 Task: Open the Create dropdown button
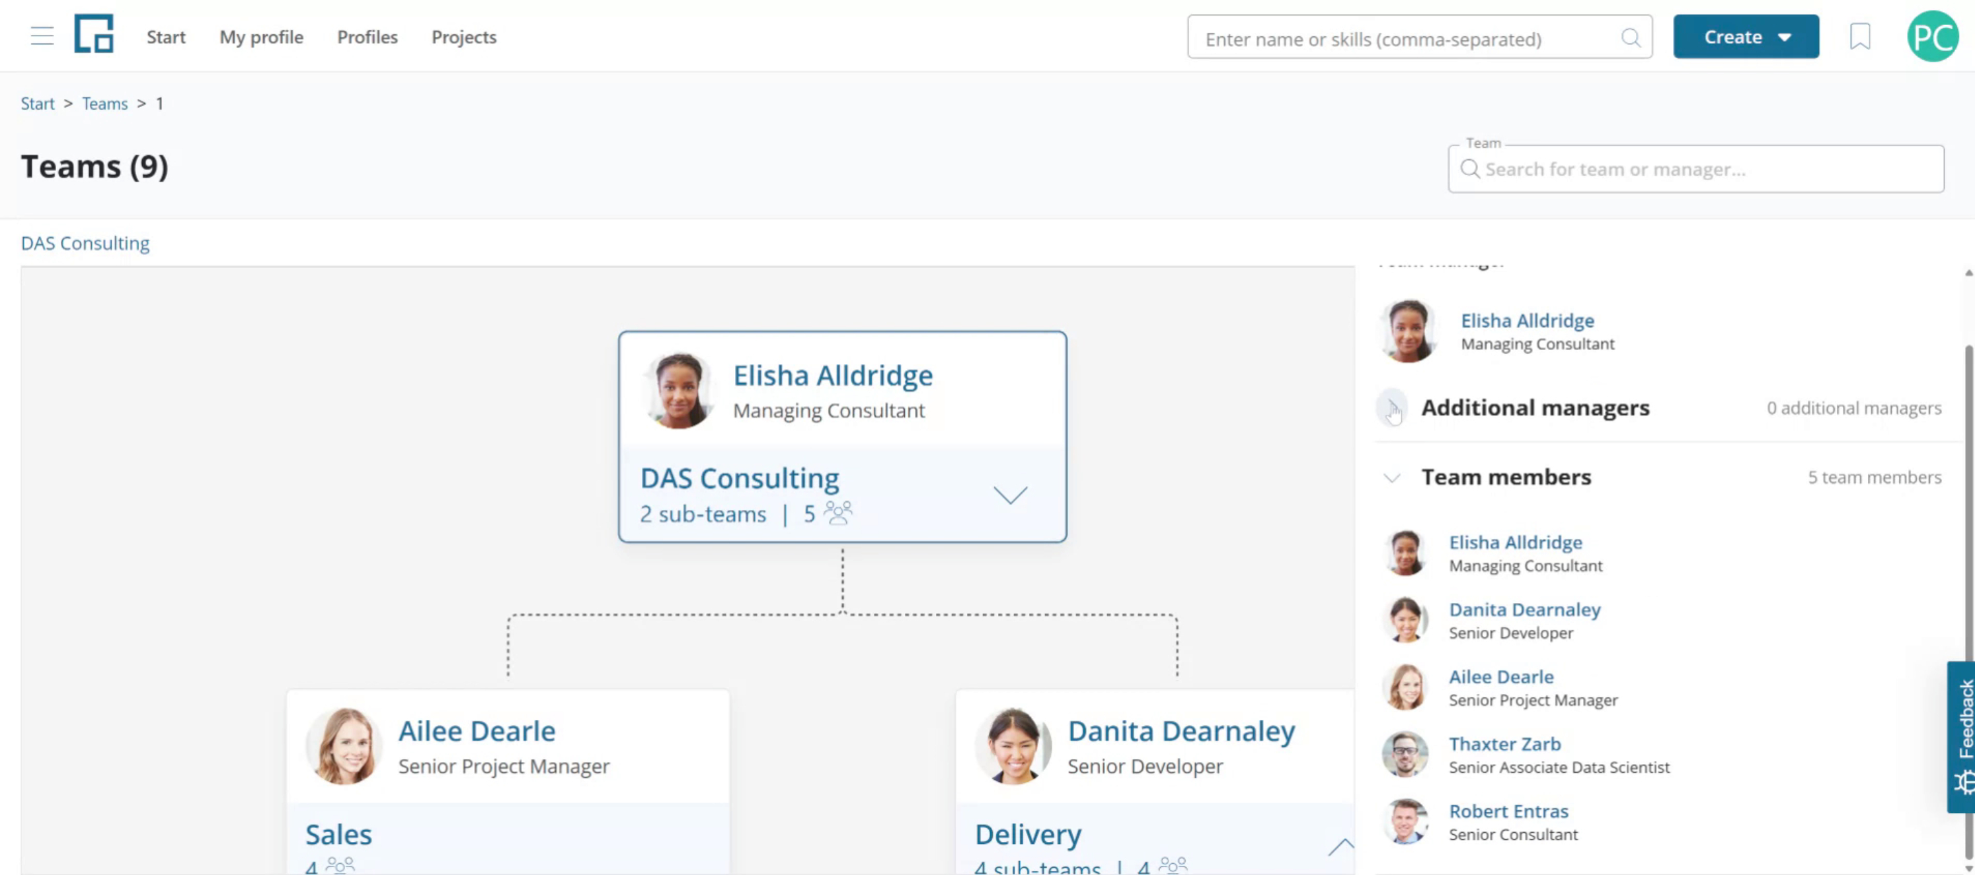click(1746, 37)
